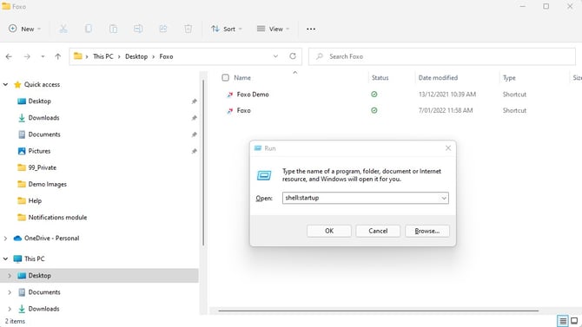Open the Notifications module folder

57,218
